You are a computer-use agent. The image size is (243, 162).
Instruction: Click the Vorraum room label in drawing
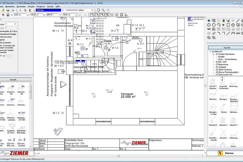(x=127, y=94)
